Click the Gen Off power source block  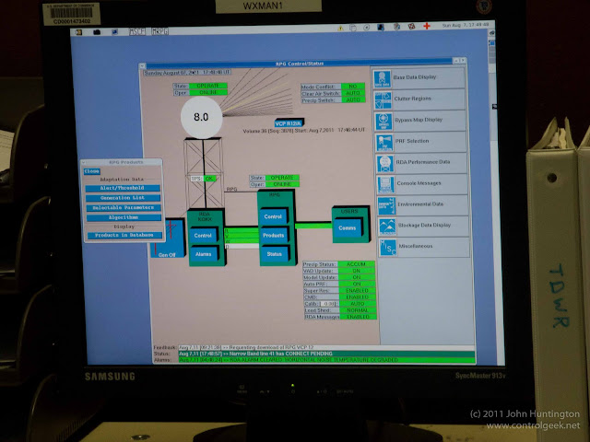(x=168, y=238)
